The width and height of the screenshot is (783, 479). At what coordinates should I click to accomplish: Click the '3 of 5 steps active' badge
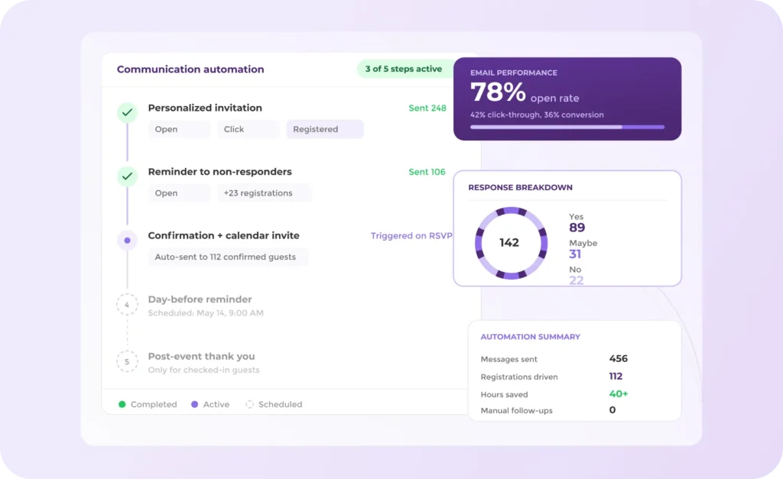pyautogui.click(x=404, y=69)
